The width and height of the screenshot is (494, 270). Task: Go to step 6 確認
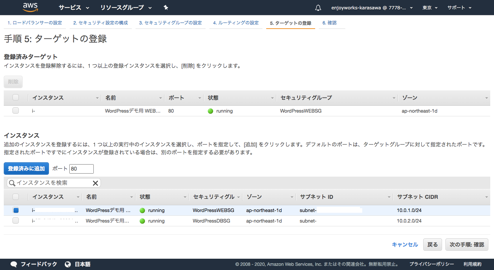[x=329, y=23]
